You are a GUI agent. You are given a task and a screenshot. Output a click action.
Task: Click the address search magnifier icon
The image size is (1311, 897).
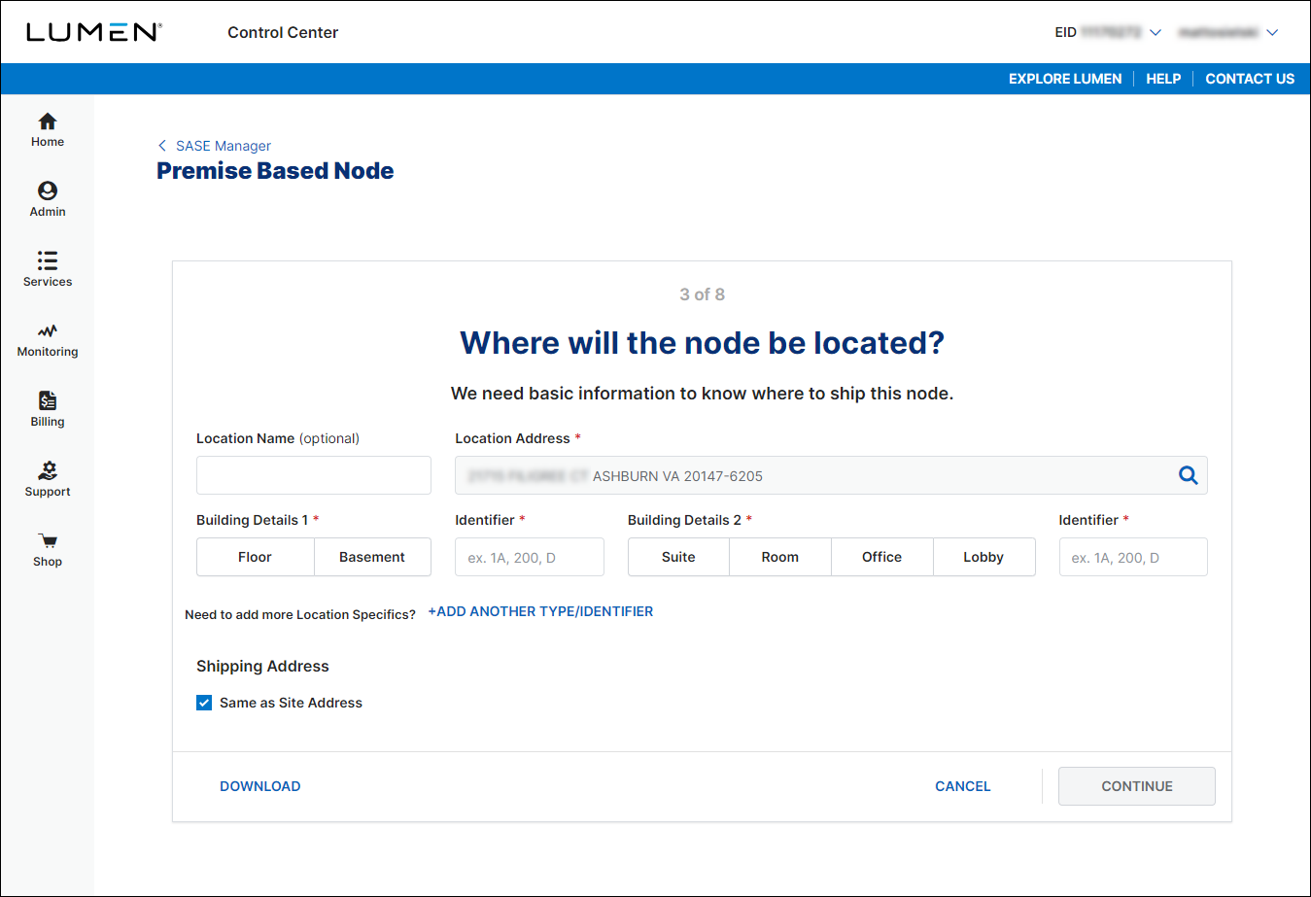[x=1188, y=475]
